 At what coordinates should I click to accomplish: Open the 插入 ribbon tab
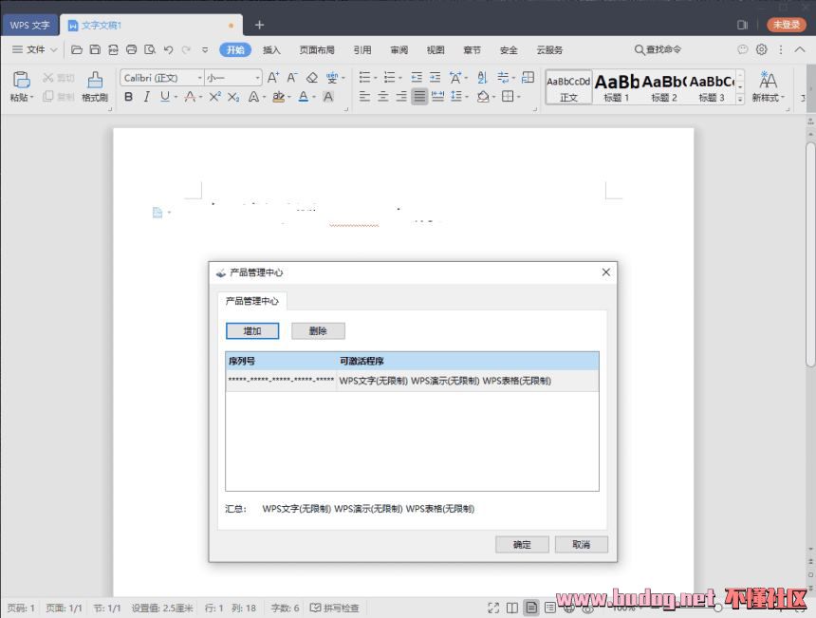(x=271, y=50)
